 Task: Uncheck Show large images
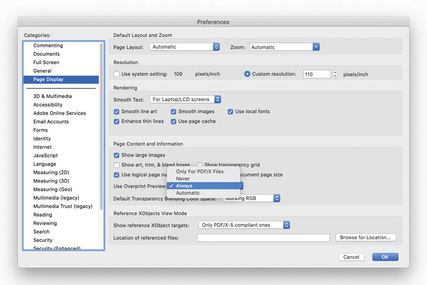click(117, 155)
